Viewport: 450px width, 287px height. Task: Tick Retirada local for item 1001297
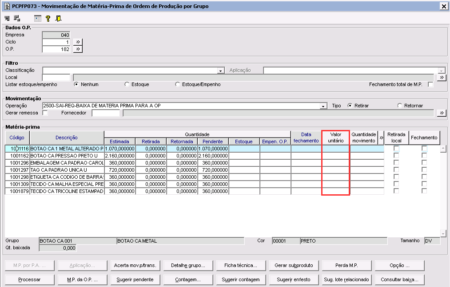pos(396,170)
